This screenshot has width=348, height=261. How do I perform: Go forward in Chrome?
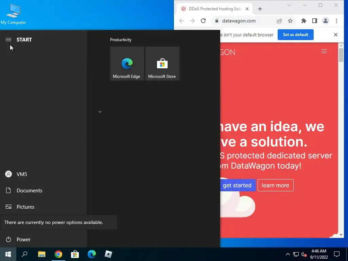192,21
